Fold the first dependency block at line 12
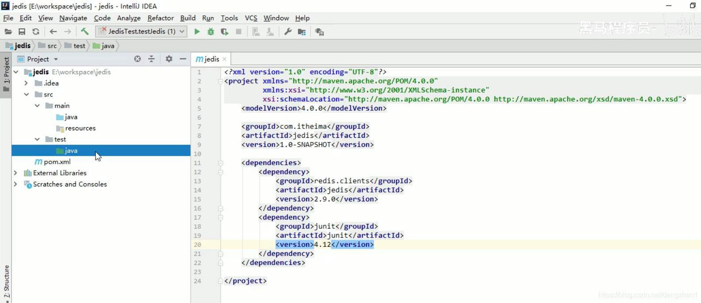The width and height of the screenshot is (701, 303). pyautogui.click(x=221, y=172)
